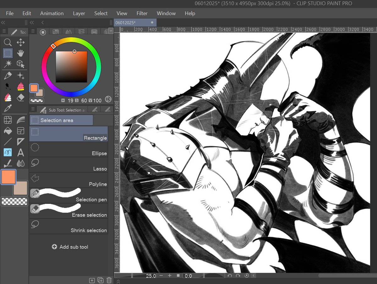Select the Auto select magic wand tool
The height and width of the screenshot is (284, 377).
pyautogui.click(x=8, y=64)
